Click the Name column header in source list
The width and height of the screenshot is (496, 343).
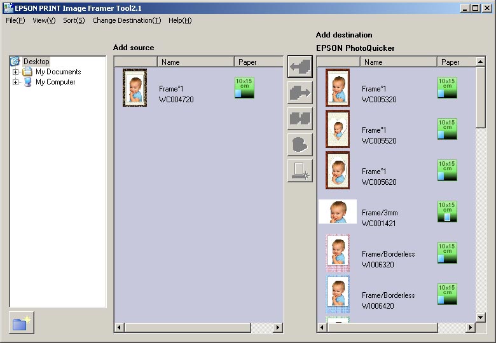coord(196,62)
